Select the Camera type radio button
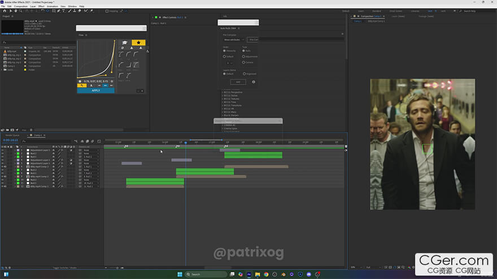 click(244, 63)
